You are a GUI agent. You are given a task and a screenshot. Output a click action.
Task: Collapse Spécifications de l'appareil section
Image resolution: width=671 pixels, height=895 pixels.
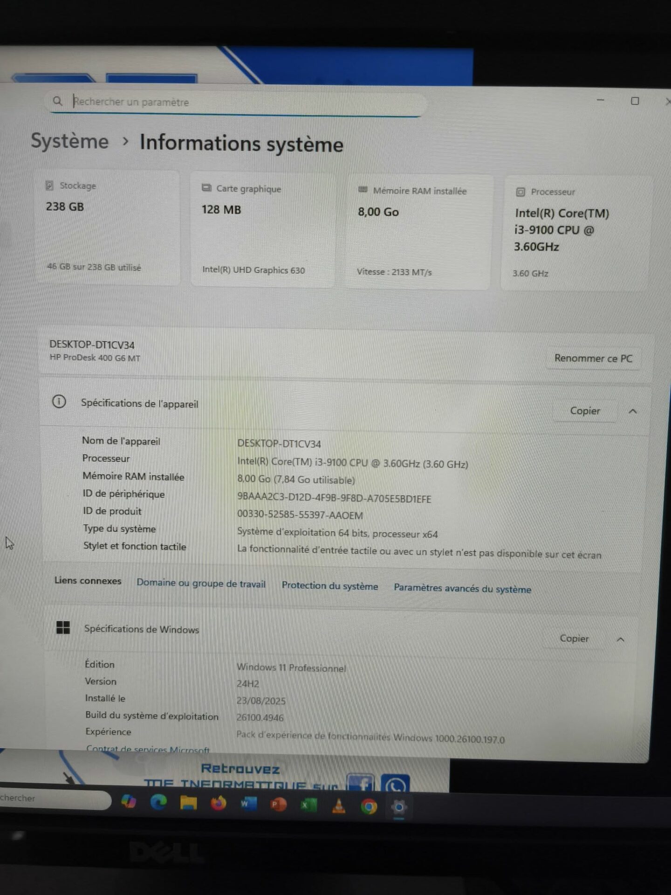click(x=633, y=411)
